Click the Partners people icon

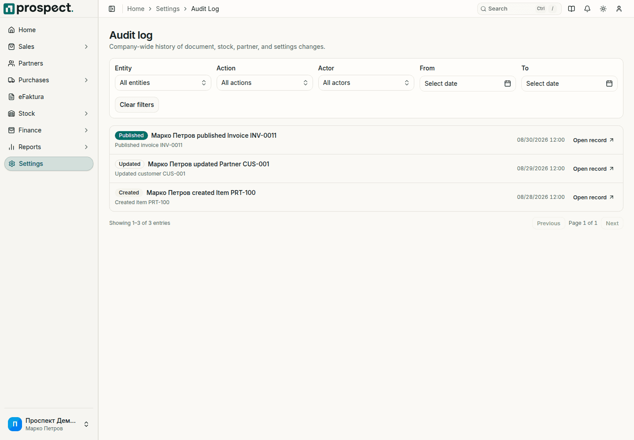pyautogui.click(x=11, y=63)
